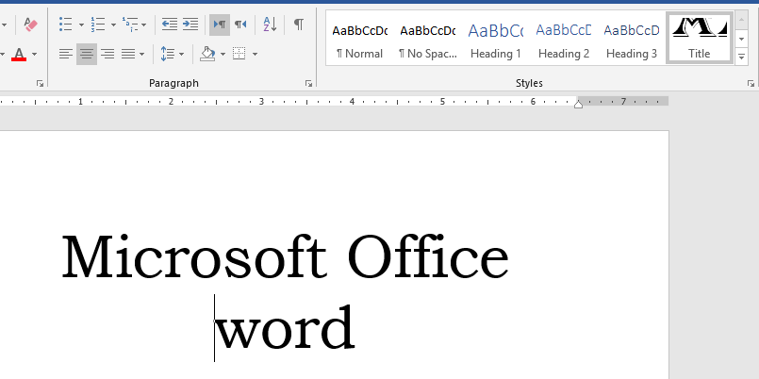Select Align Left paragraph alignment
The width and height of the screenshot is (759, 379).
[x=66, y=54]
